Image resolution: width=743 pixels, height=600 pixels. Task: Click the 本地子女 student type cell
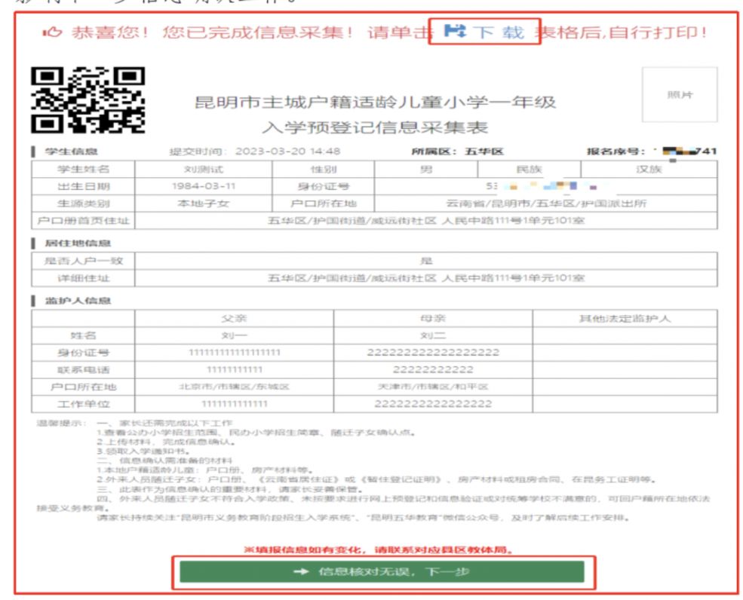tap(203, 204)
